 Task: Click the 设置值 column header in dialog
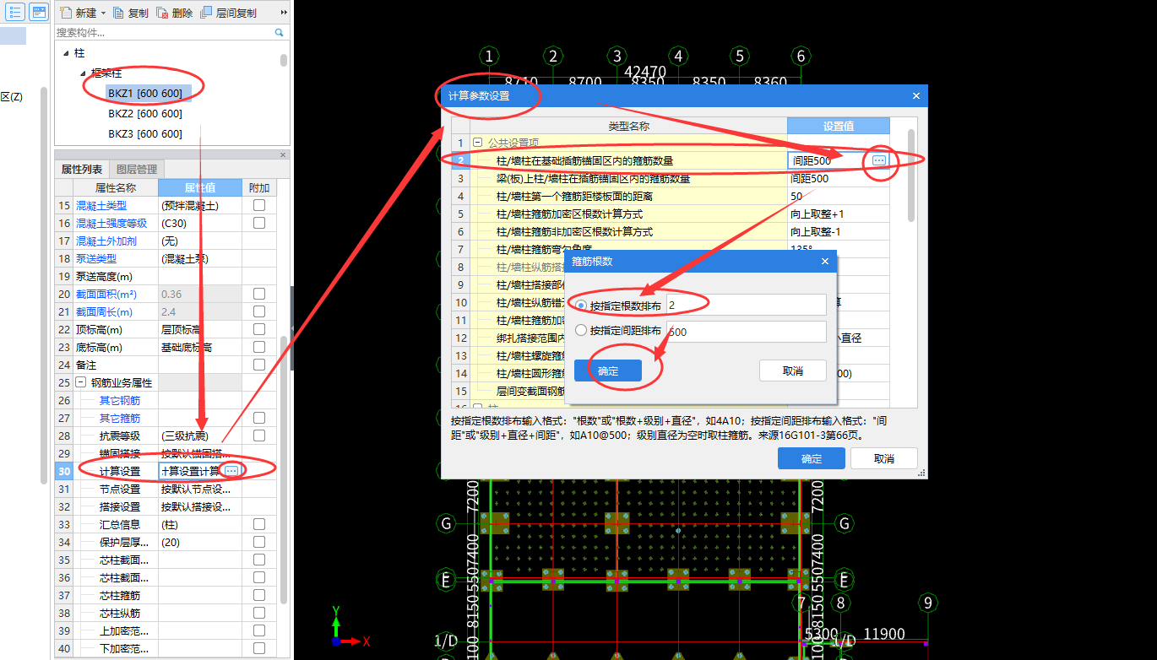(839, 126)
